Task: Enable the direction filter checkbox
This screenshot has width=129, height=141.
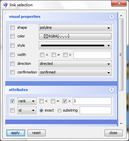Action: [12, 64]
